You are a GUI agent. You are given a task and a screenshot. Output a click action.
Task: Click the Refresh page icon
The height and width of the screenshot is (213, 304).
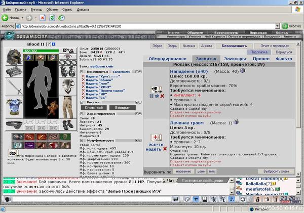(x=52, y=18)
